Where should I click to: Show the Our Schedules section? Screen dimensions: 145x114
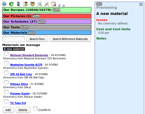point(42,22)
